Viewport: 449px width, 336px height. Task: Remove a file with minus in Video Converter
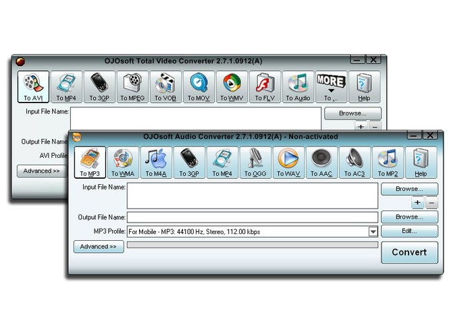tap(375, 126)
